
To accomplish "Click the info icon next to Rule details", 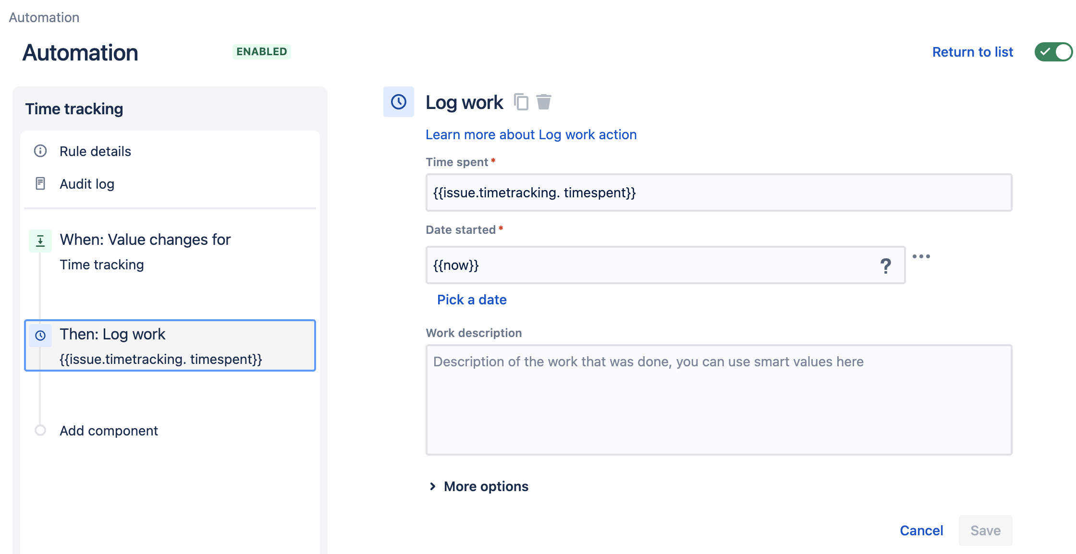I will pyautogui.click(x=40, y=151).
